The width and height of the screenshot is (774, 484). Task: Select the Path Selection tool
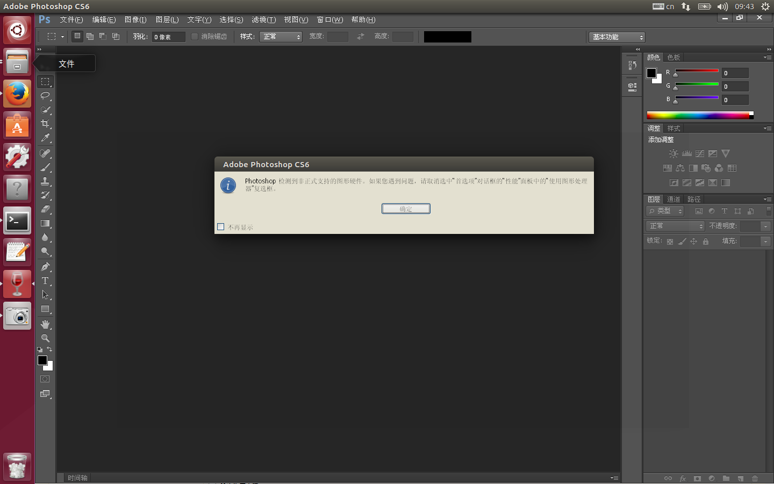click(45, 295)
